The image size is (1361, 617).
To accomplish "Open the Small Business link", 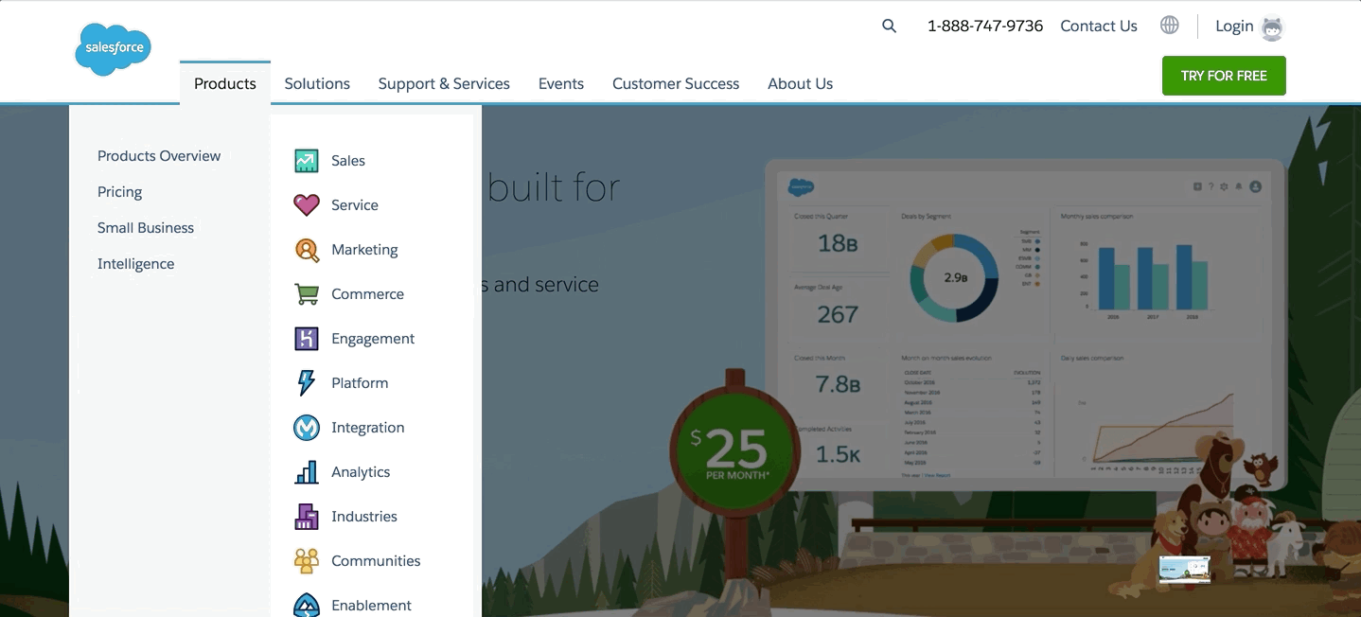I will pyautogui.click(x=146, y=228).
